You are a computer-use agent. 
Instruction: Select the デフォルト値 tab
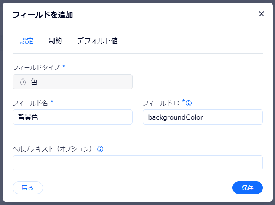[97, 41]
